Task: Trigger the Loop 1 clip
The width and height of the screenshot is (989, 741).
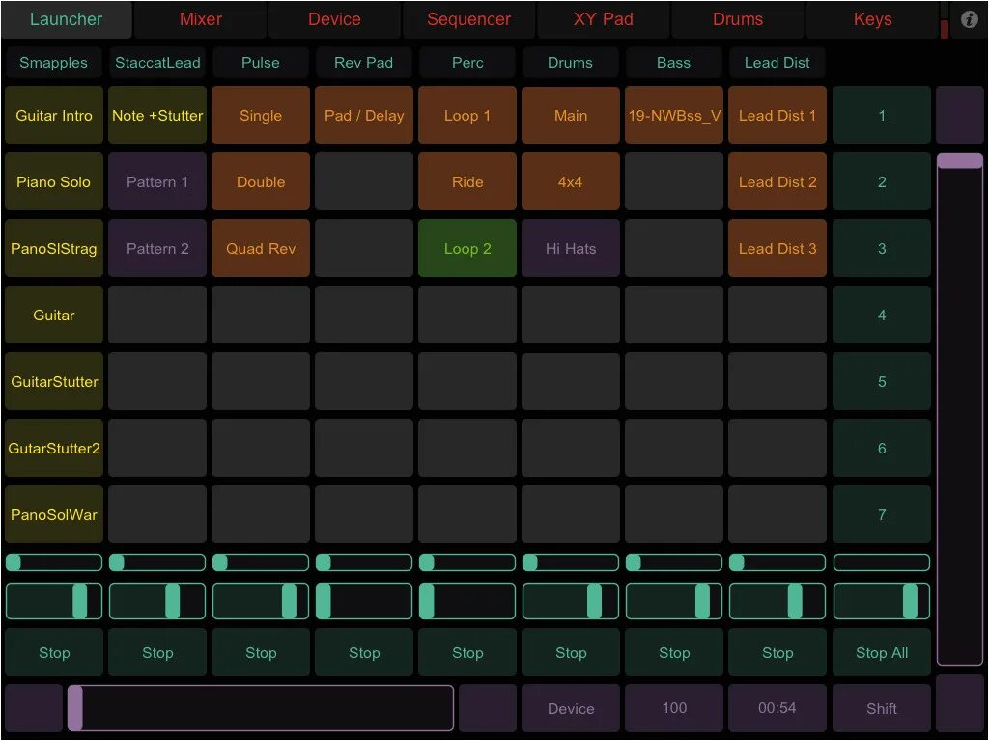Action: [467, 116]
